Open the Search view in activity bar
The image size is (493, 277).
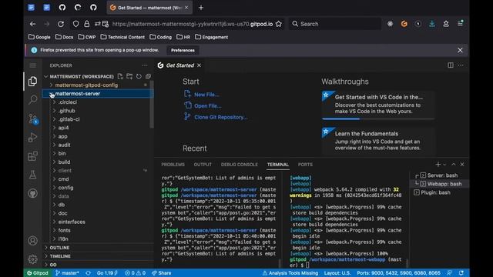point(32,100)
